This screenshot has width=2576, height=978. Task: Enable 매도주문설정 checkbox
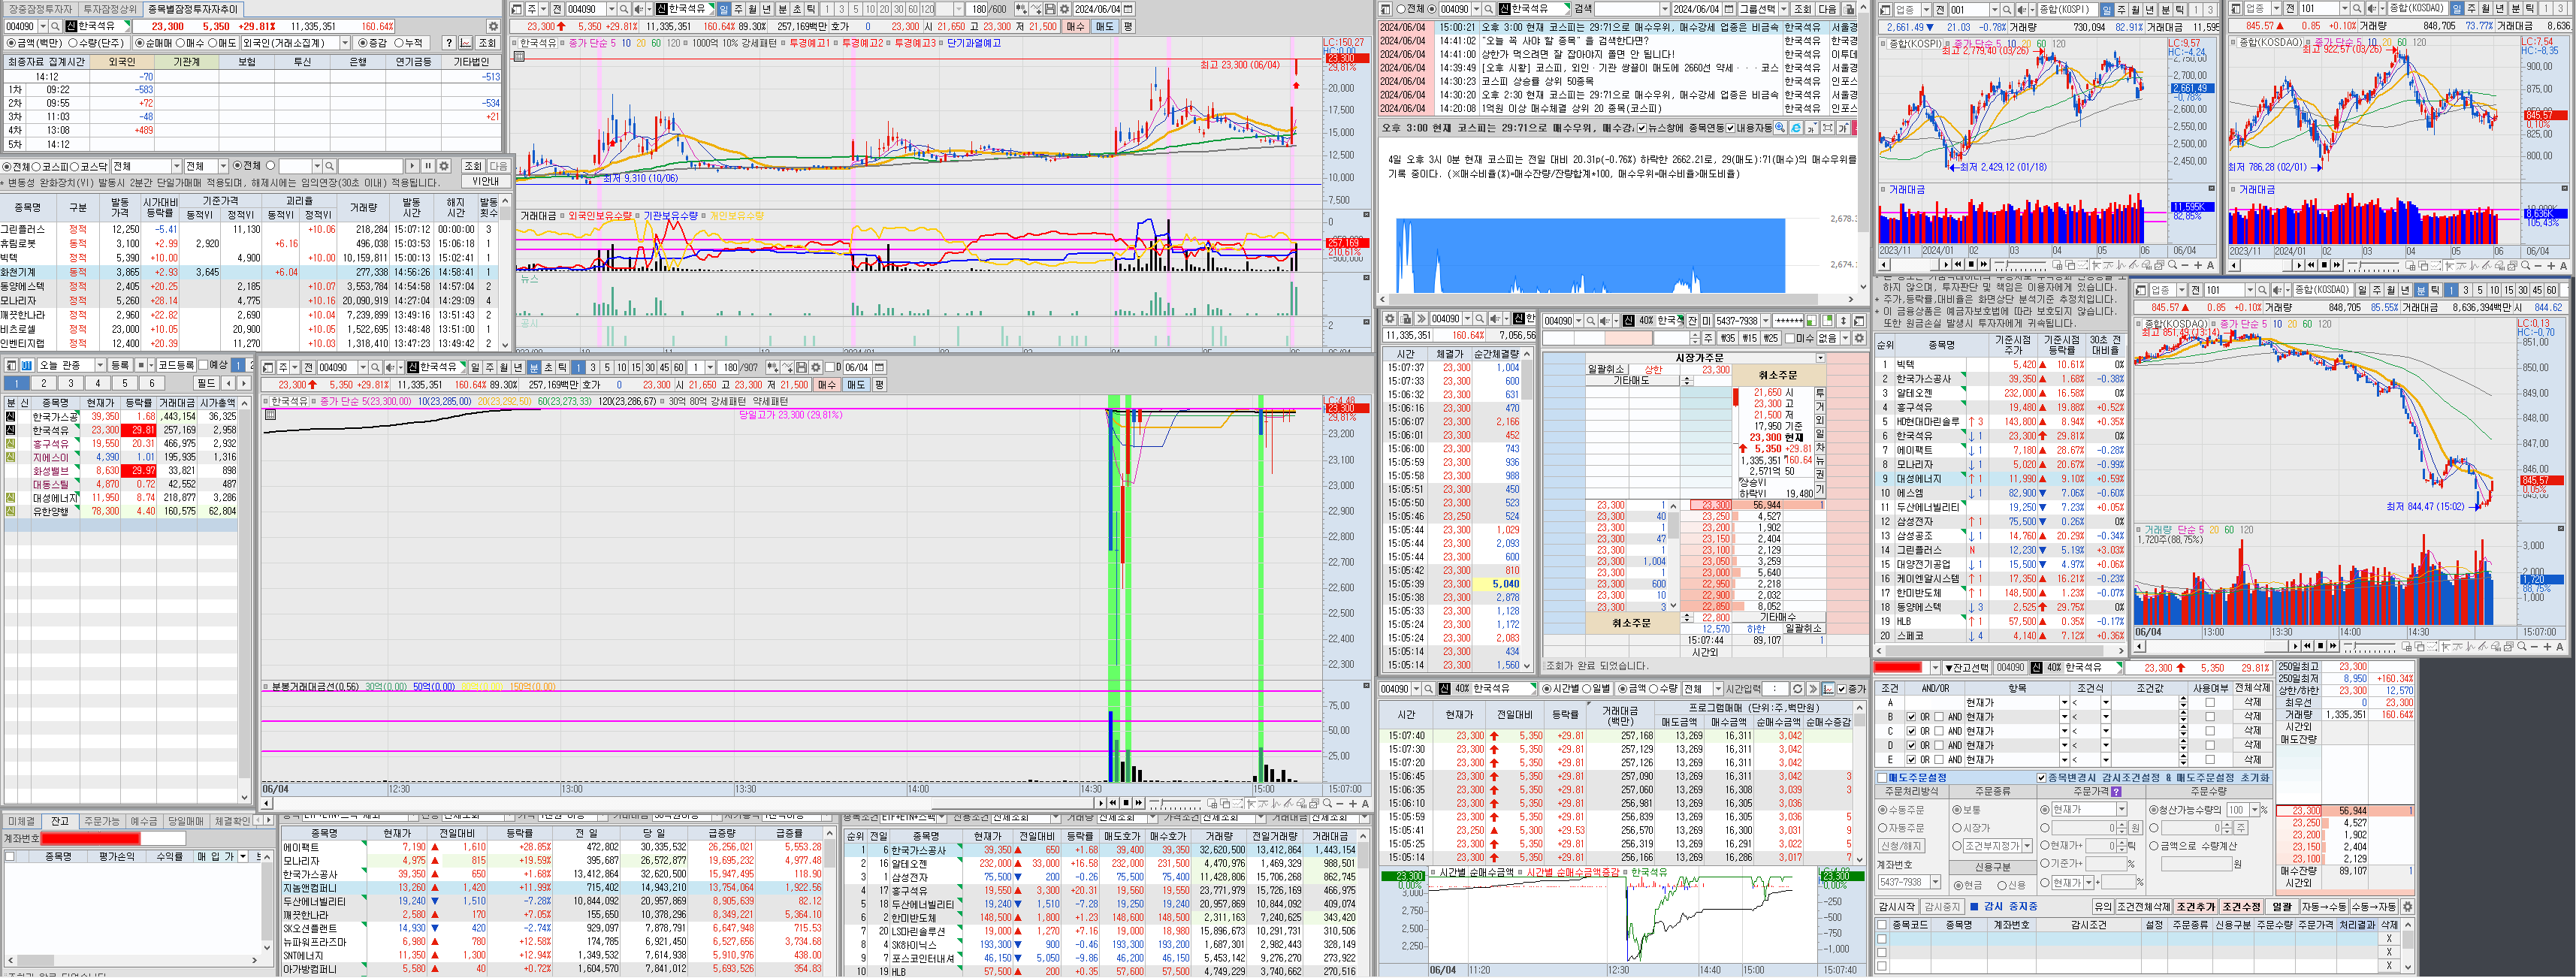[1882, 777]
